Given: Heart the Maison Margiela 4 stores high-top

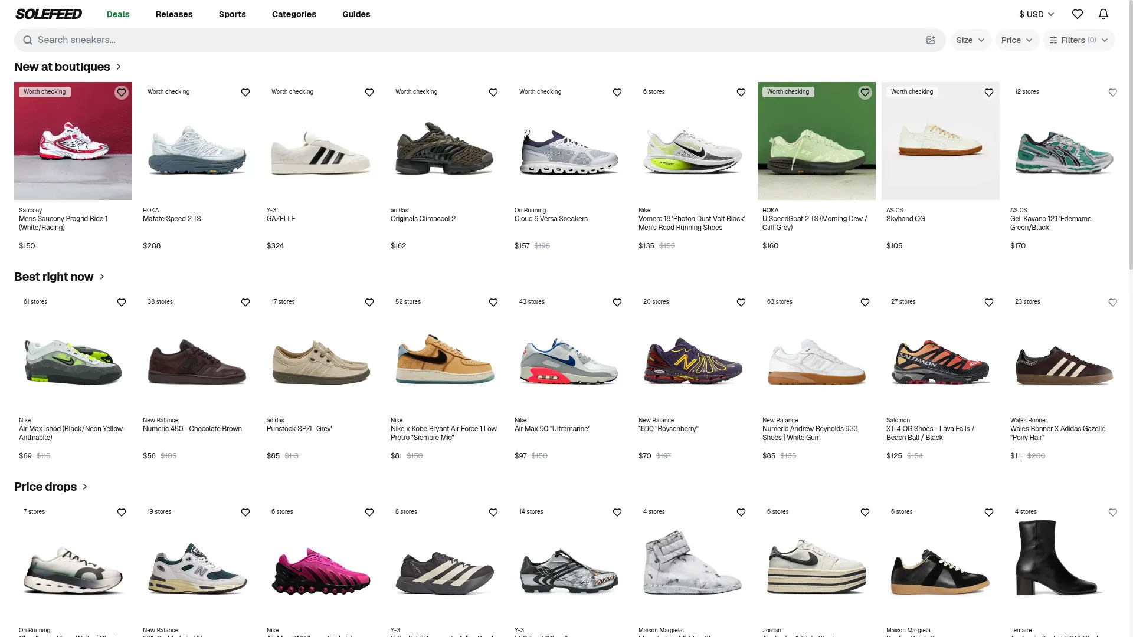Looking at the screenshot, I should pos(741,513).
